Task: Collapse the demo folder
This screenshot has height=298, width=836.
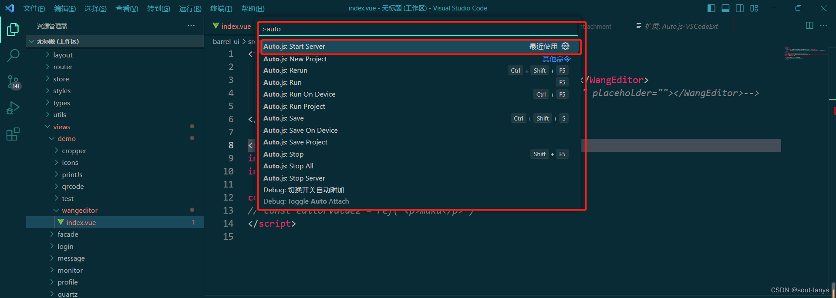Action: (x=115, y=138)
